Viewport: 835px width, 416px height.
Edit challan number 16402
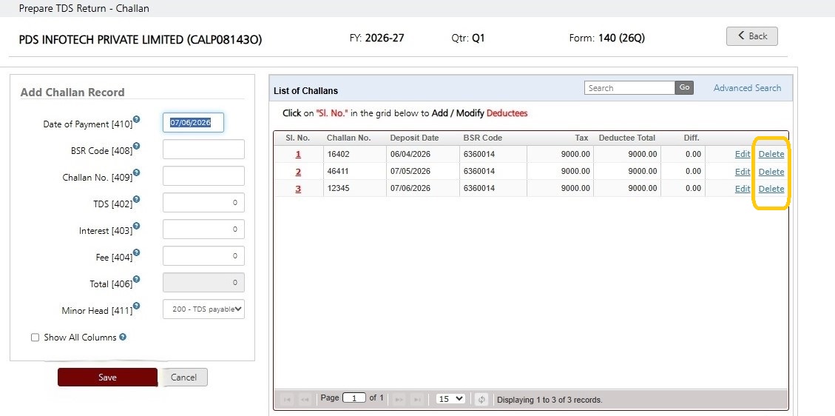point(743,154)
